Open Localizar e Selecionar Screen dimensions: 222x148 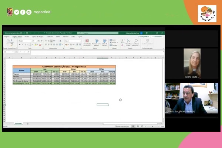coord(136,43)
